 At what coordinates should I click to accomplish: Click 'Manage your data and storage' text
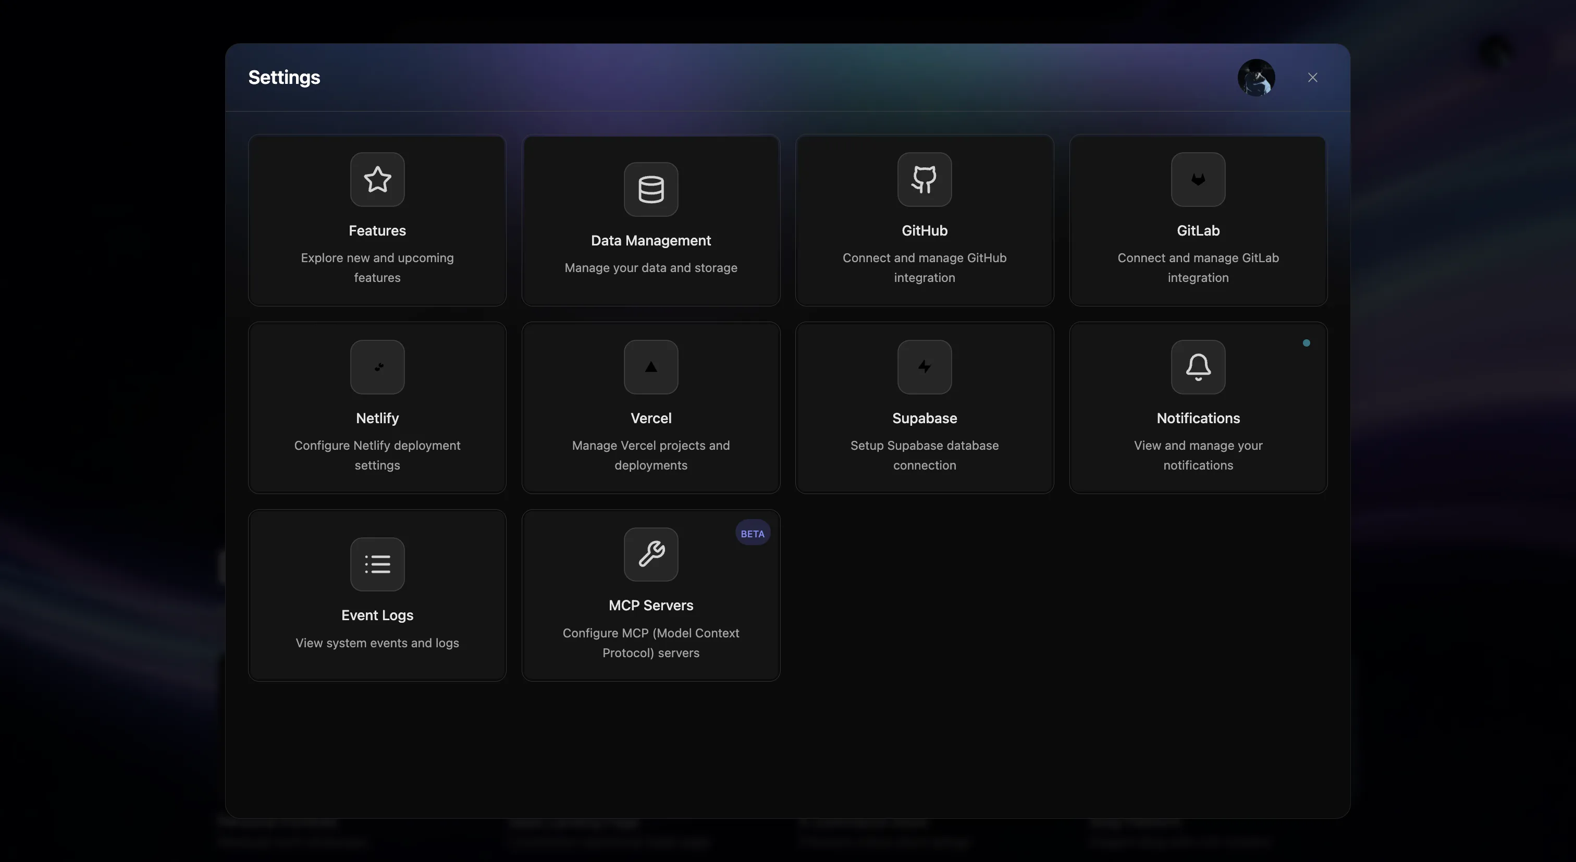(x=651, y=267)
